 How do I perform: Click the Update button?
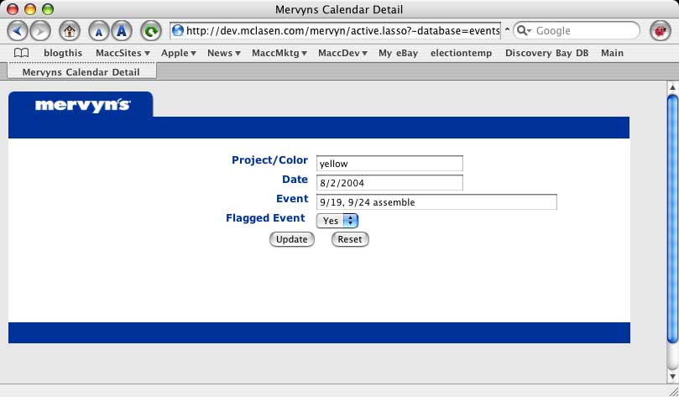tap(292, 239)
